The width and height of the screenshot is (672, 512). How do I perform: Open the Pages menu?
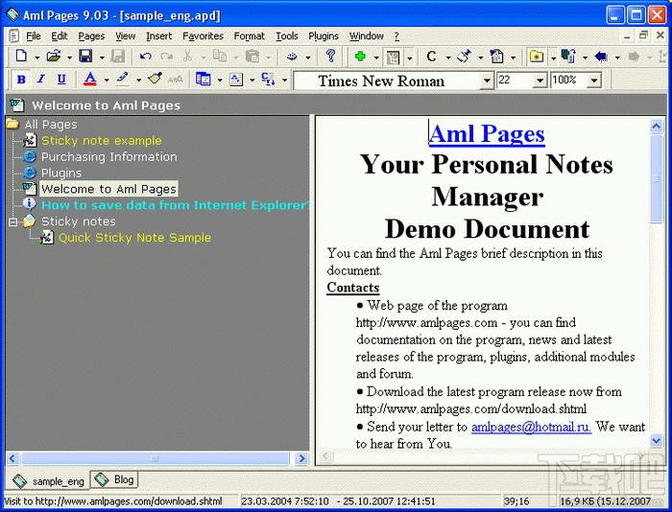(x=91, y=36)
